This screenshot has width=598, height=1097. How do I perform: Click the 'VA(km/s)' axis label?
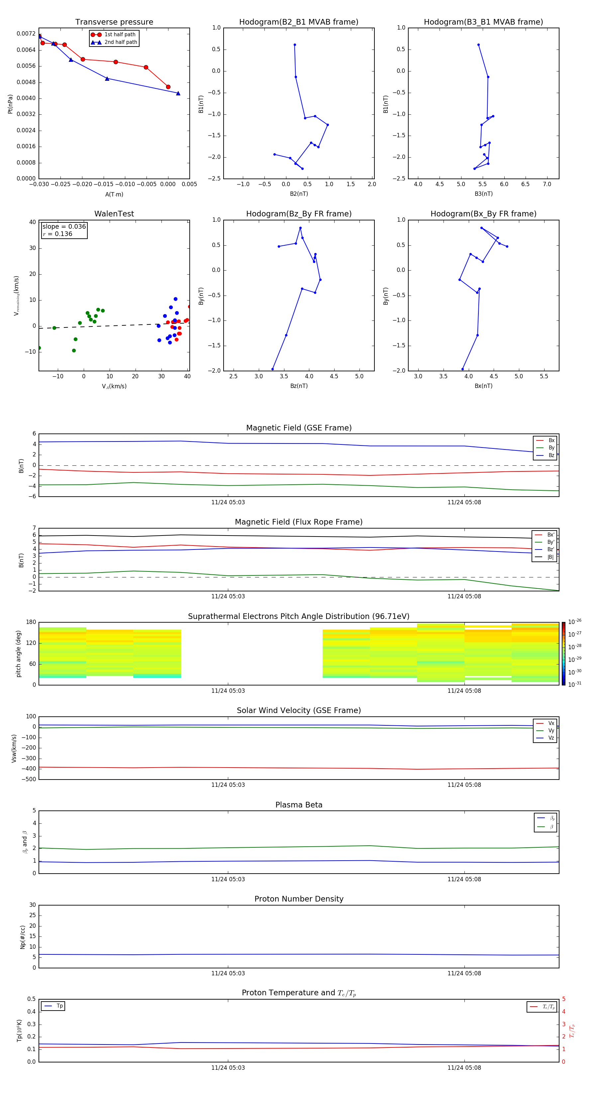[x=114, y=386]
